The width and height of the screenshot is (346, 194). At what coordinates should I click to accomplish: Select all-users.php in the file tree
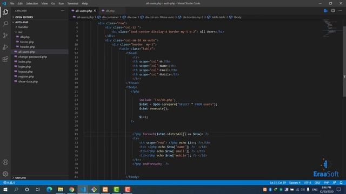point(26,52)
